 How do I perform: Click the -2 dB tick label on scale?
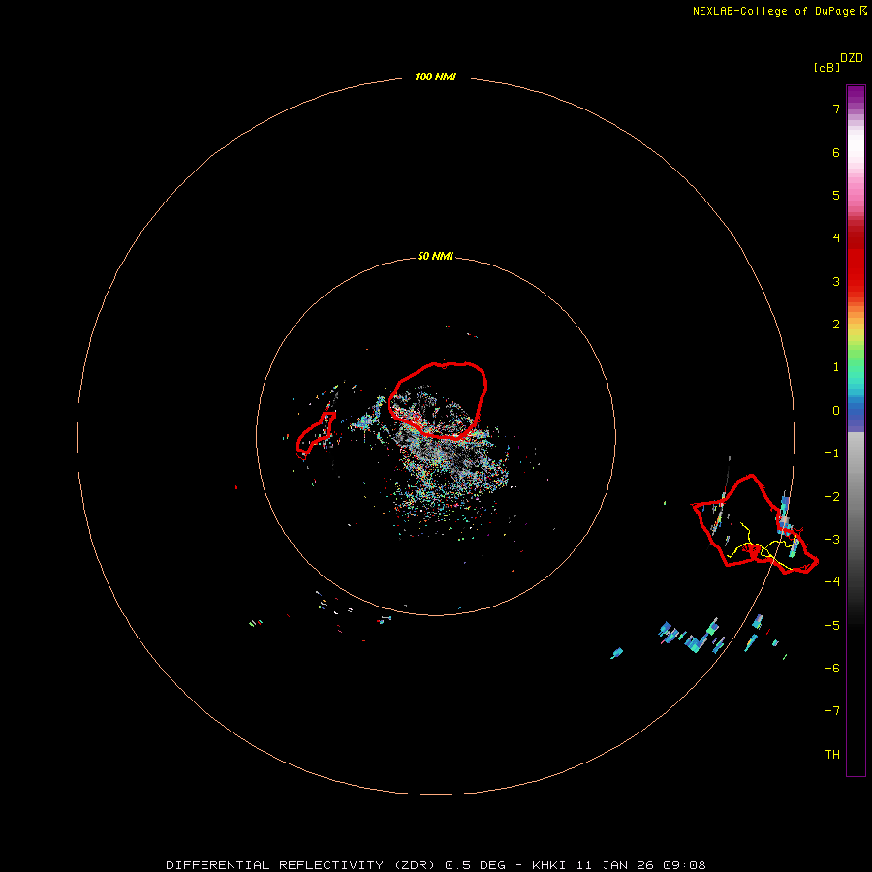click(832, 496)
